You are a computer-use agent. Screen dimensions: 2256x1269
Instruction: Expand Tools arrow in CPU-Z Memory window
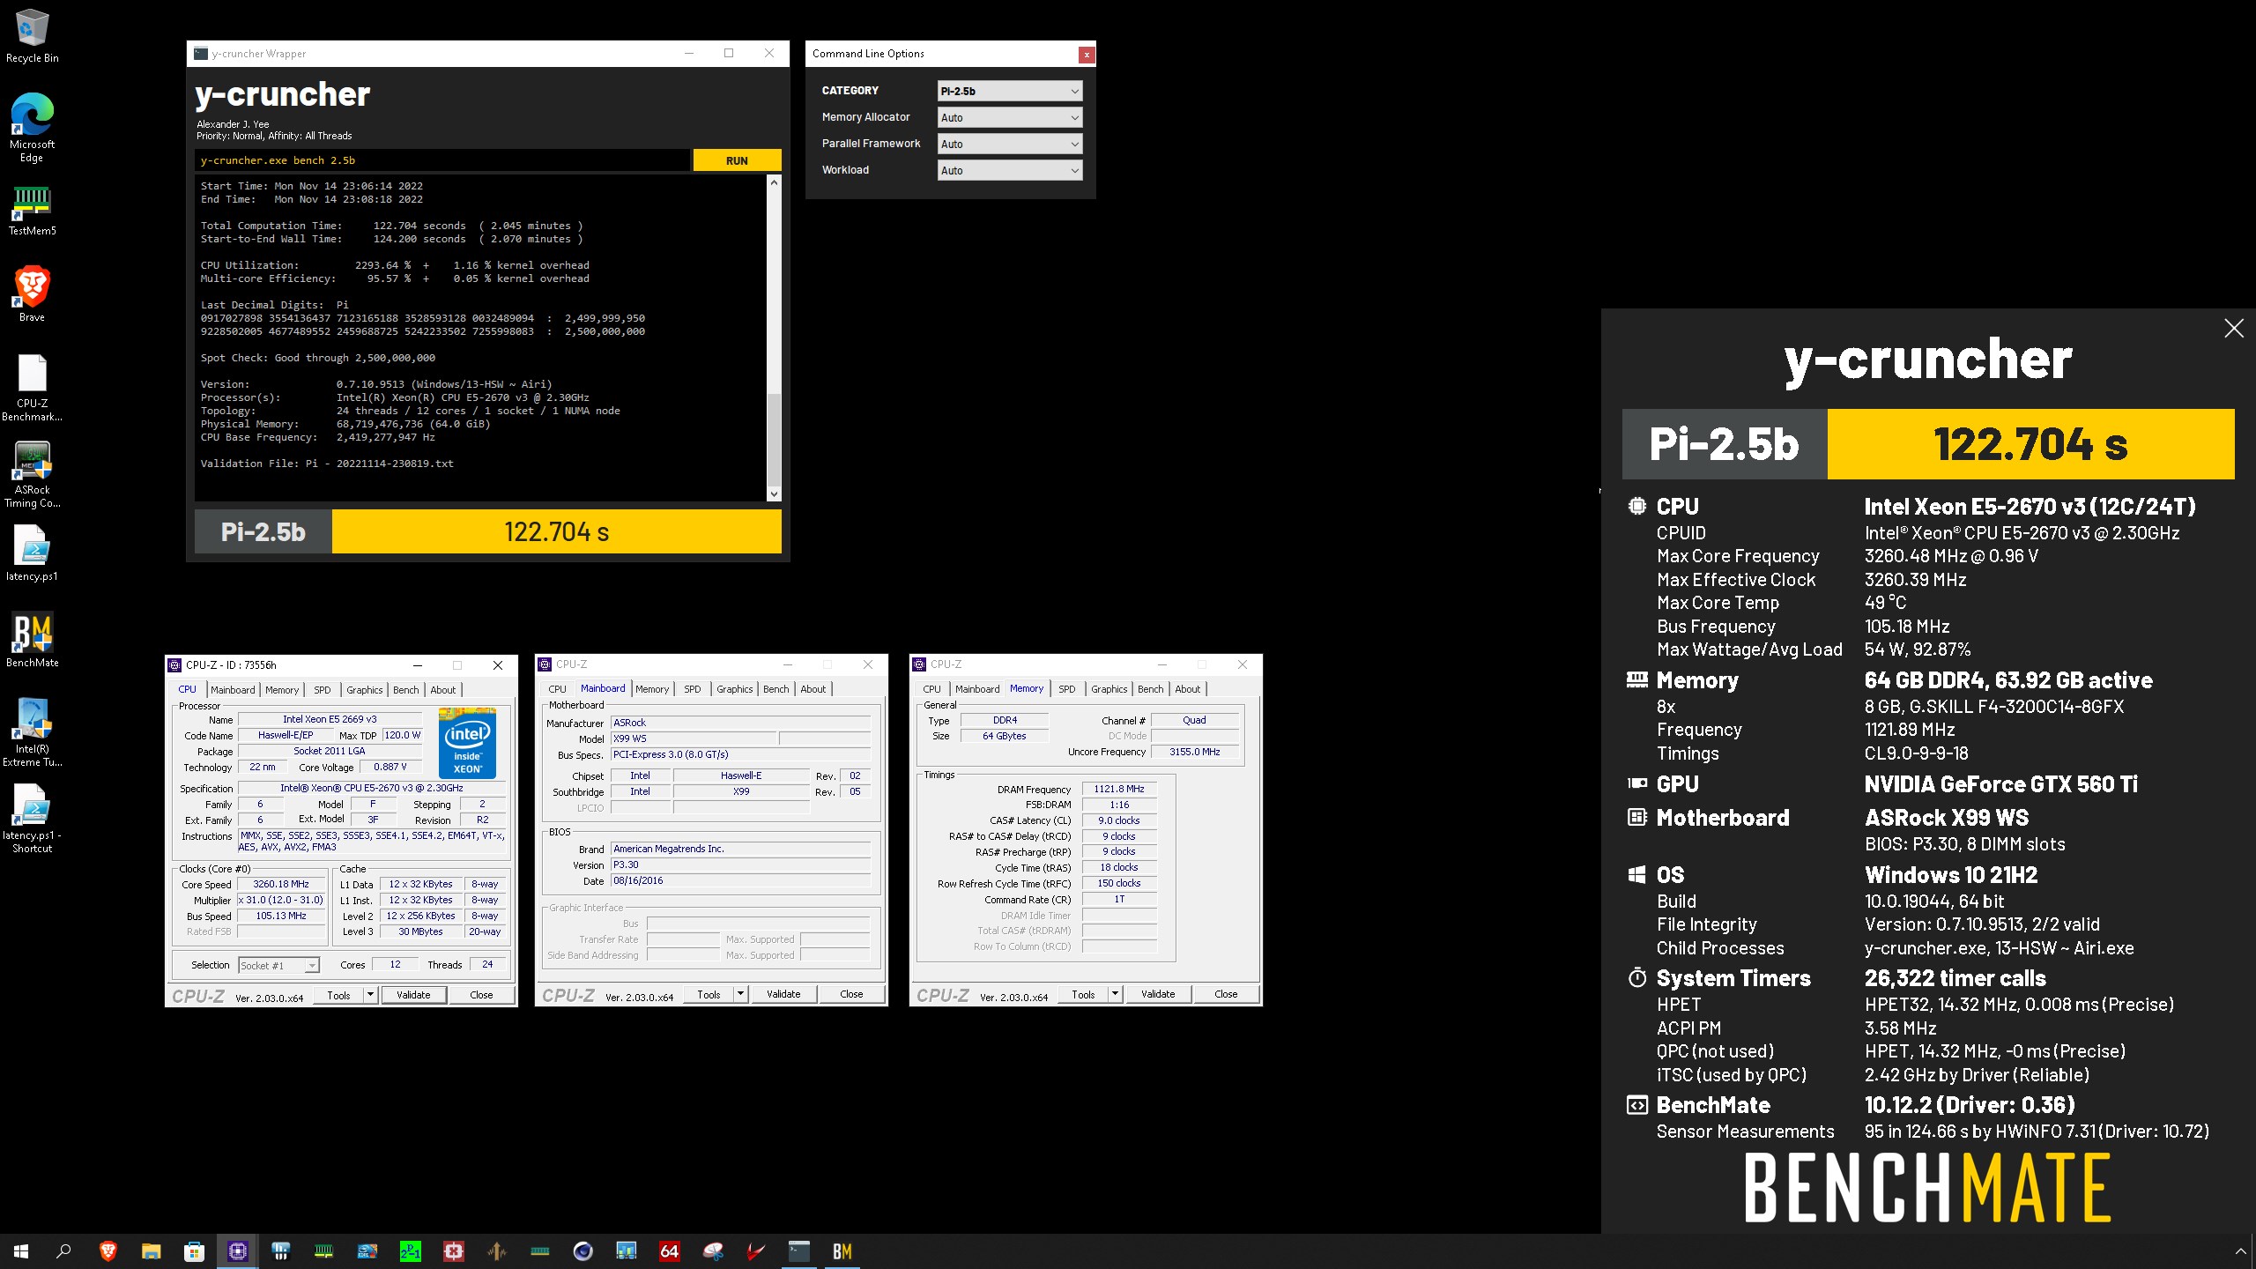(x=1115, y=994)
